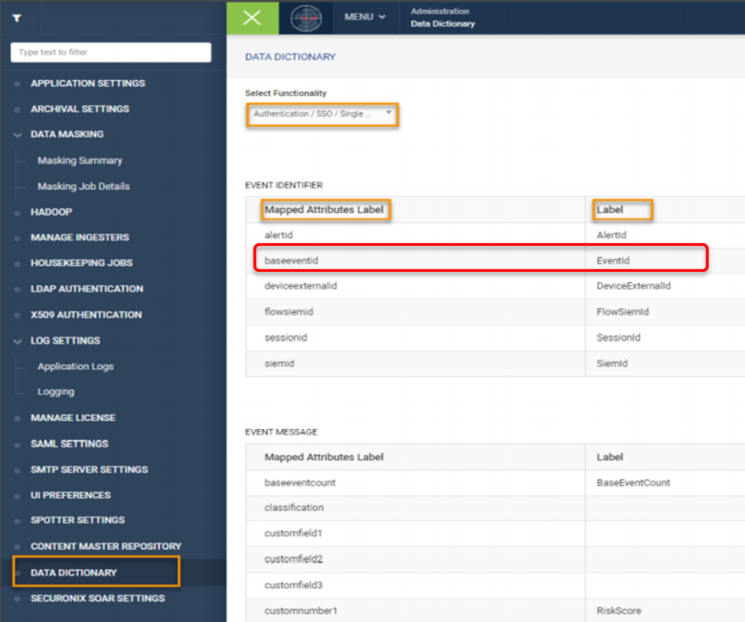Open the MENU dropdown
745x622 pixels.
364,17
